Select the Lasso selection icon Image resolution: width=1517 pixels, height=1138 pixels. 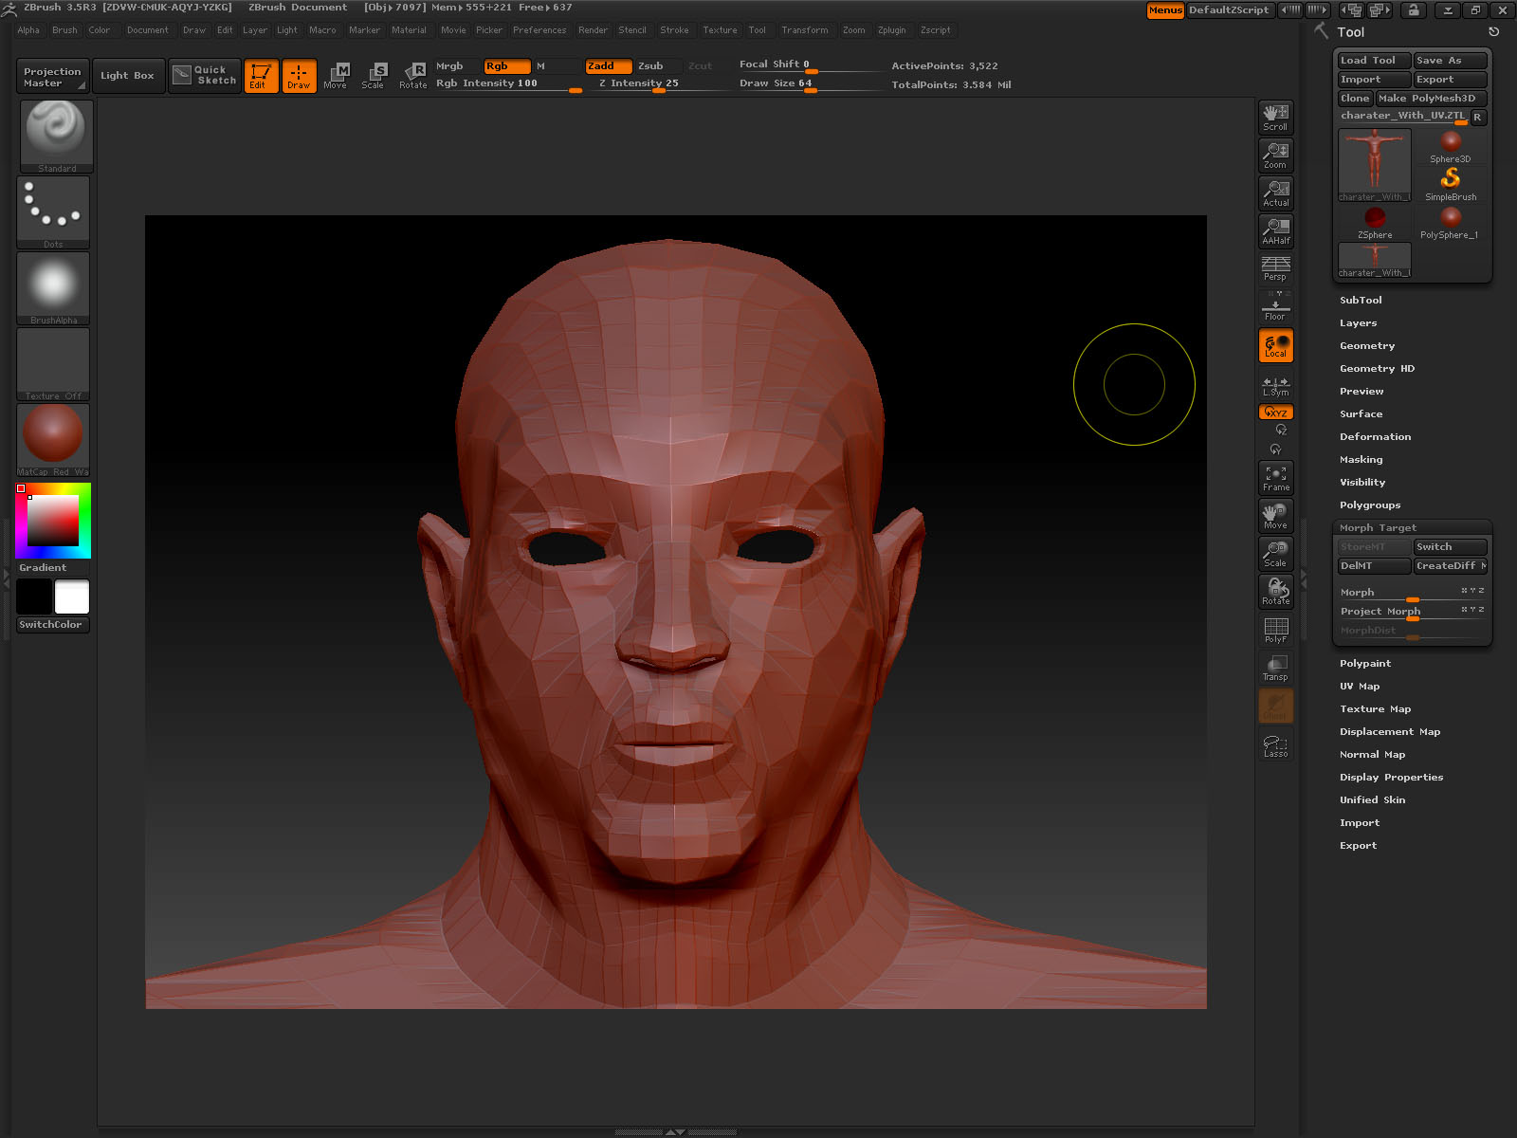(x=1276, y=745)
